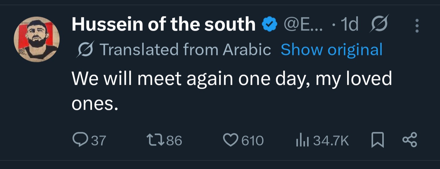Share the post via share icon
440x169 pixels.
coord(410,140)
